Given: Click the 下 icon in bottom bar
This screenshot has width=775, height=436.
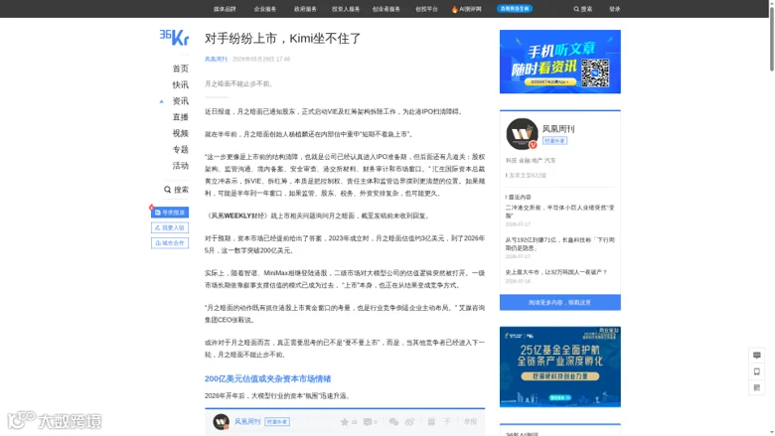Looking at the screenshot, I should coord(447,422).
